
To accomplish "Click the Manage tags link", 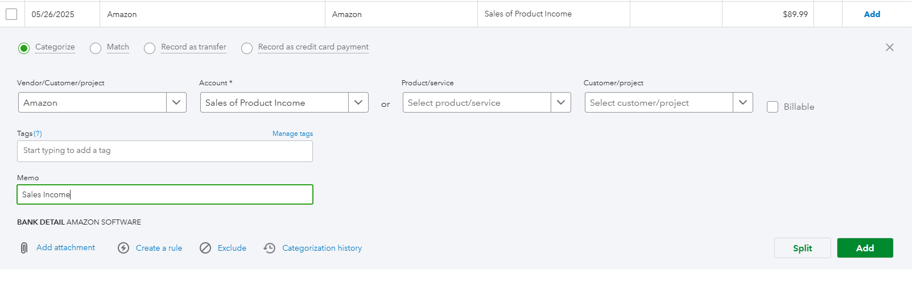I will (x=292, y=134).
